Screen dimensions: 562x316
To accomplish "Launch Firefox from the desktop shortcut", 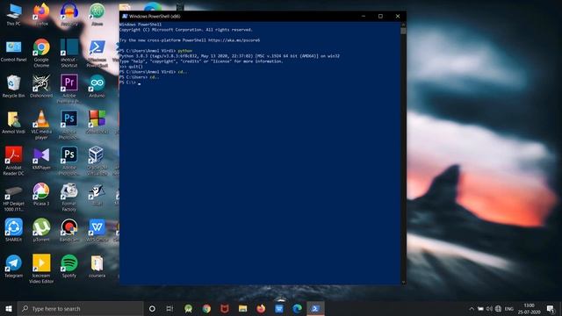I will (41, 15).
